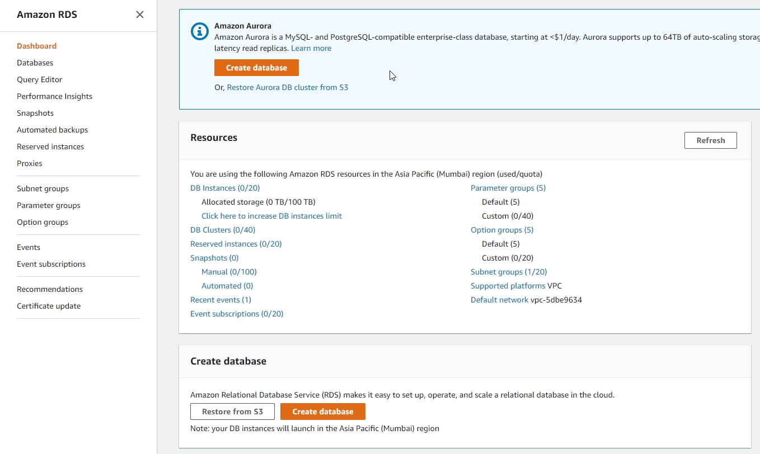This screenshot has height=454, width=760.
Task: Click the Restore from S3 button
Action: tap(232, 411)
